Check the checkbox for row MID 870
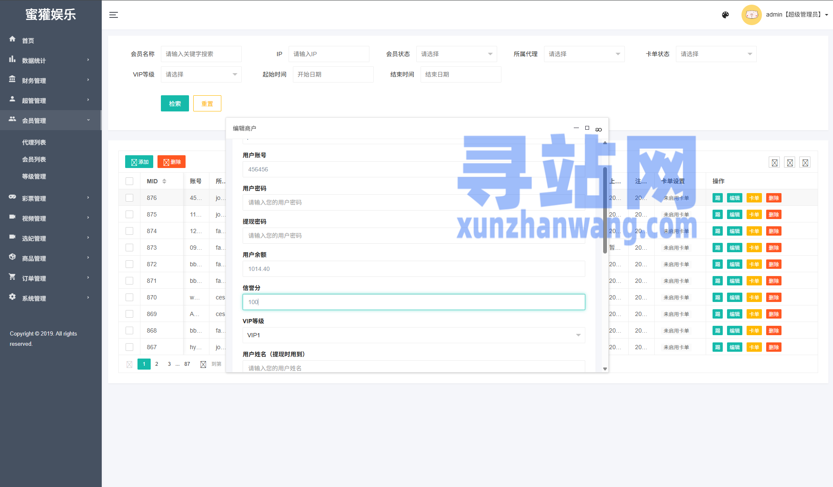The image size is (833, 487). point(129,297)
